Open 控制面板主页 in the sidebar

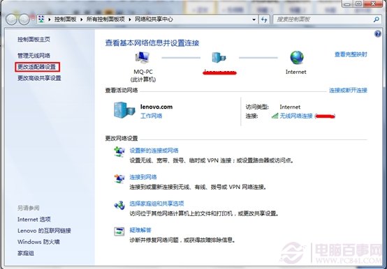pos(34,39)
